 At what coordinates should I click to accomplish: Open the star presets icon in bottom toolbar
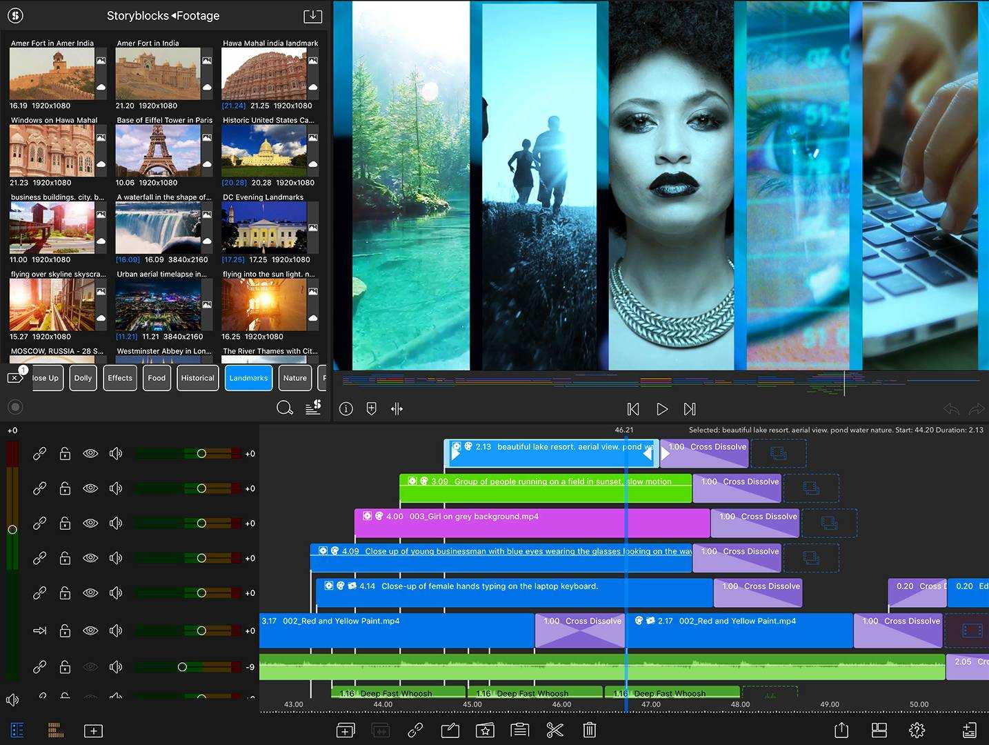(x=485, y=730)
